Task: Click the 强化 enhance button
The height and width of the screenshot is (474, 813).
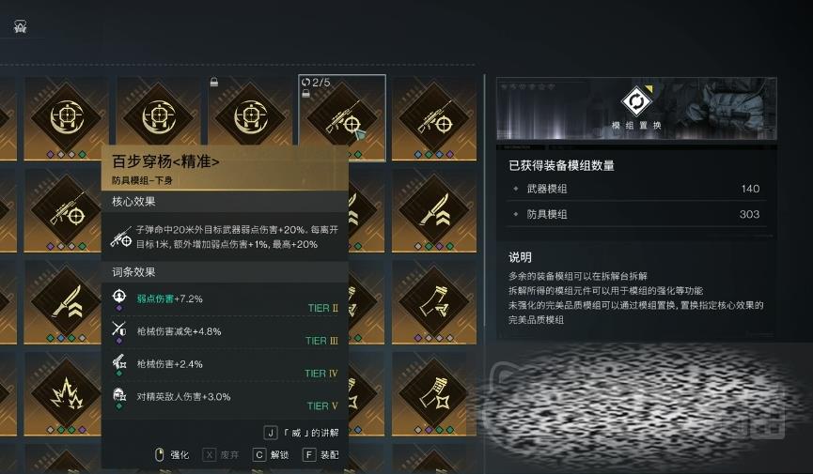Action: coord(172,455)
